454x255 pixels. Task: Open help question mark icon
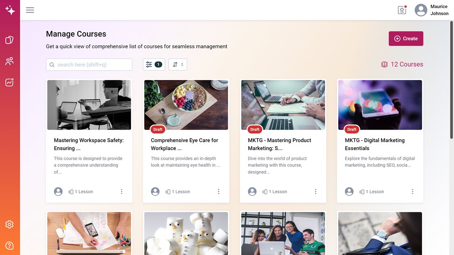pos(9,246)
